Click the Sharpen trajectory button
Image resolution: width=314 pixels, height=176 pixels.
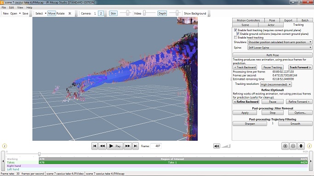250,124
